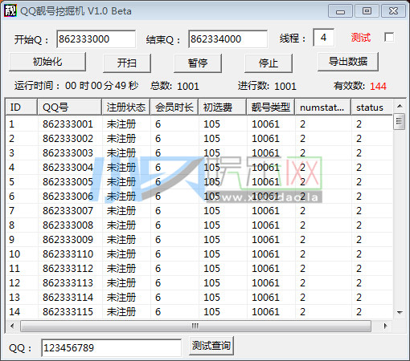
Task: Select the row with QQ 862333114
Action: click(199, 298)
